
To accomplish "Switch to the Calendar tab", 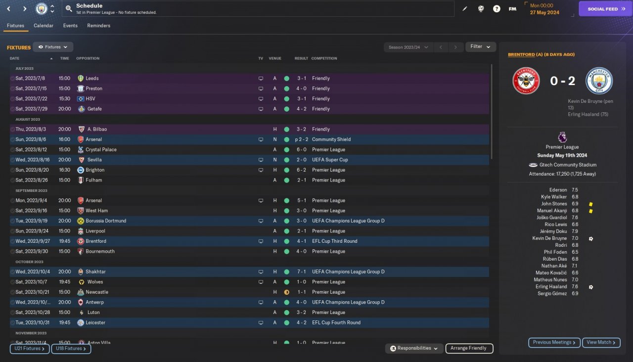I will click(x=44, y=26).
